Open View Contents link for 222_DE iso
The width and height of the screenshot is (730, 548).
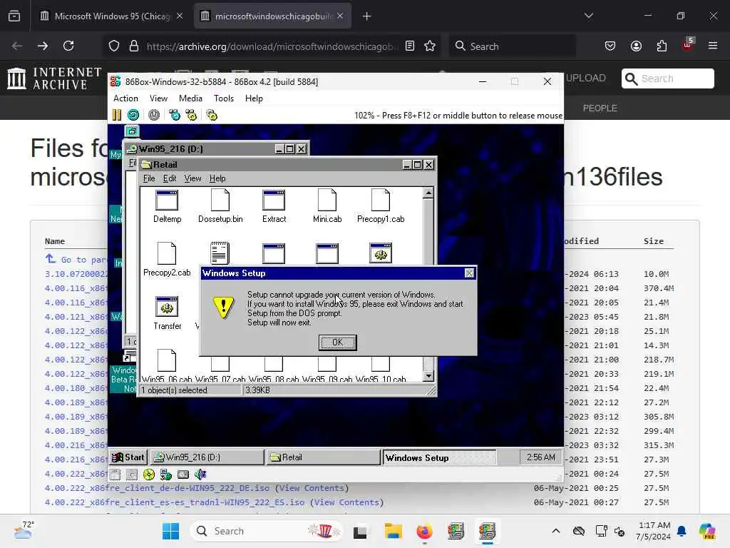pos(312,488)
